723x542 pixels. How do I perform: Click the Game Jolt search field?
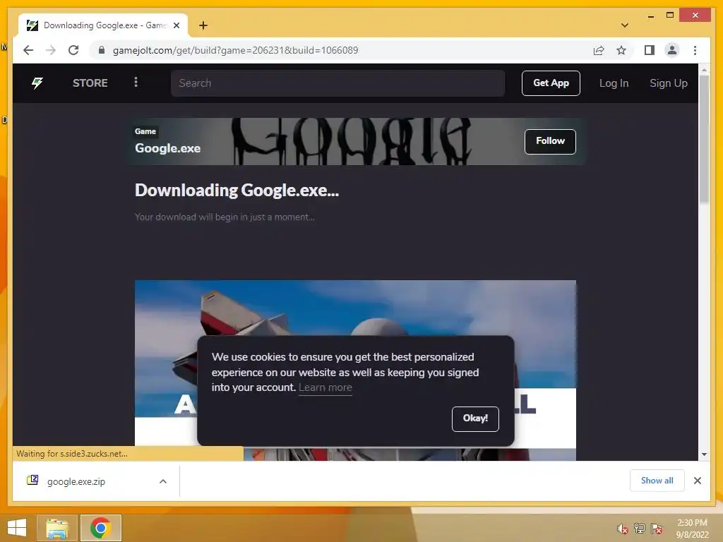click(337, 83)
